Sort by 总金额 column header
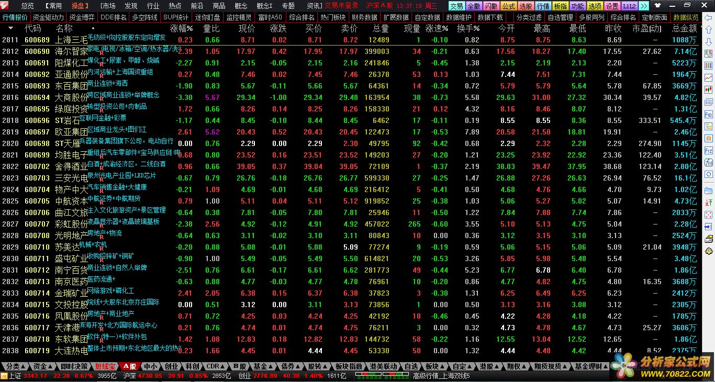Viewport: 715px width, 382px height. pos(684,28)
